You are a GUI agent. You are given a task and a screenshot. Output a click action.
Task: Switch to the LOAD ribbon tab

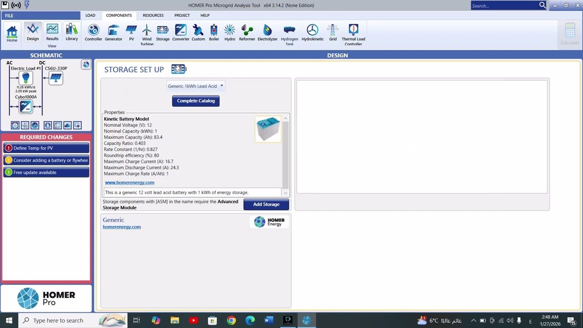90,15
